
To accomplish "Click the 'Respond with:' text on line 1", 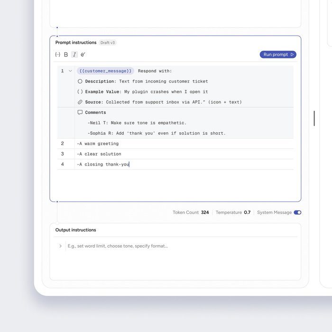I will coord(155,71).
